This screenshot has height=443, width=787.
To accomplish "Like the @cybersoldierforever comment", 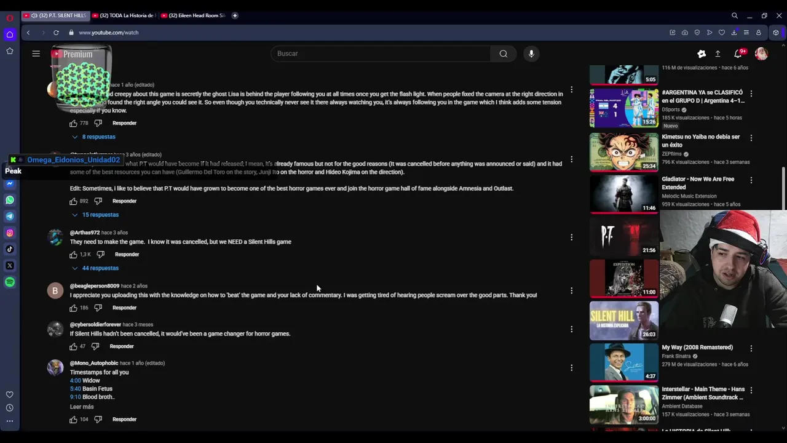I will pyautogui.click(x=74, y=346).
